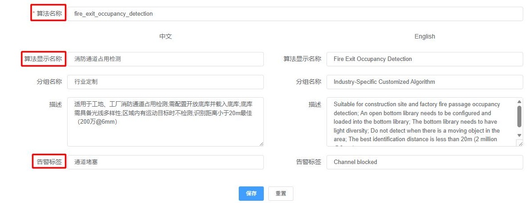This screenshot has height=203, width=529.
Task: Click the 中文 column heading
Action: point(165,36)
